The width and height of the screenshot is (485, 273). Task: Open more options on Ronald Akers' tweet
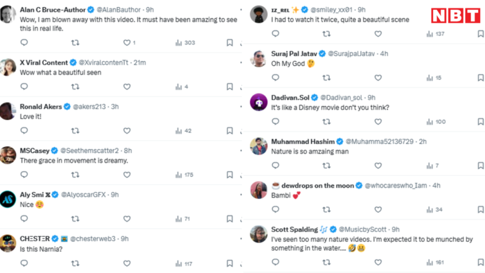tap(241, 107)
